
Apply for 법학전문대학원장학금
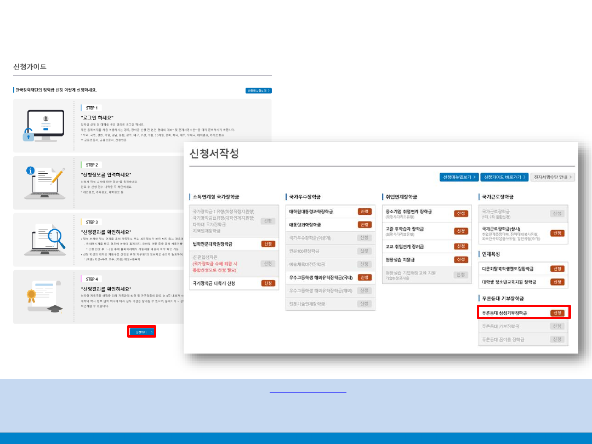click(268, 244)
